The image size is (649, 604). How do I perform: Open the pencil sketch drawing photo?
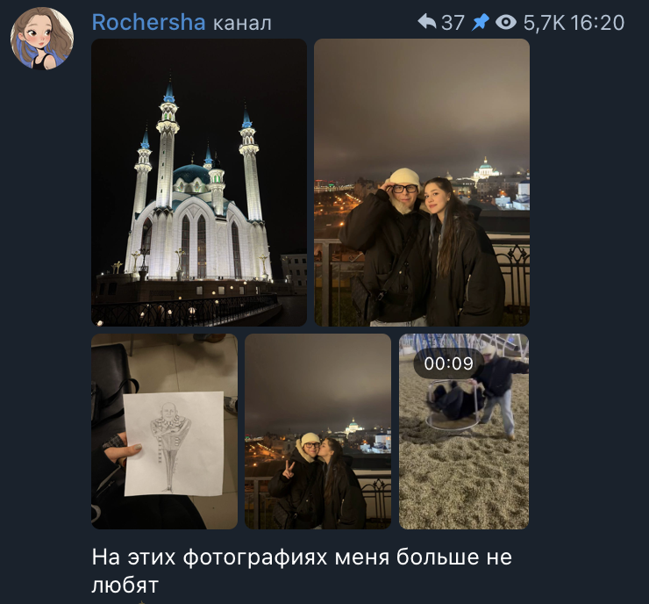click(x=164, y=431)
